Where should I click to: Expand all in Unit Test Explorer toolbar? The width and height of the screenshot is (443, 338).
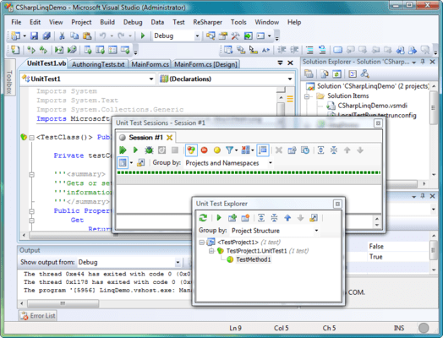261,218
